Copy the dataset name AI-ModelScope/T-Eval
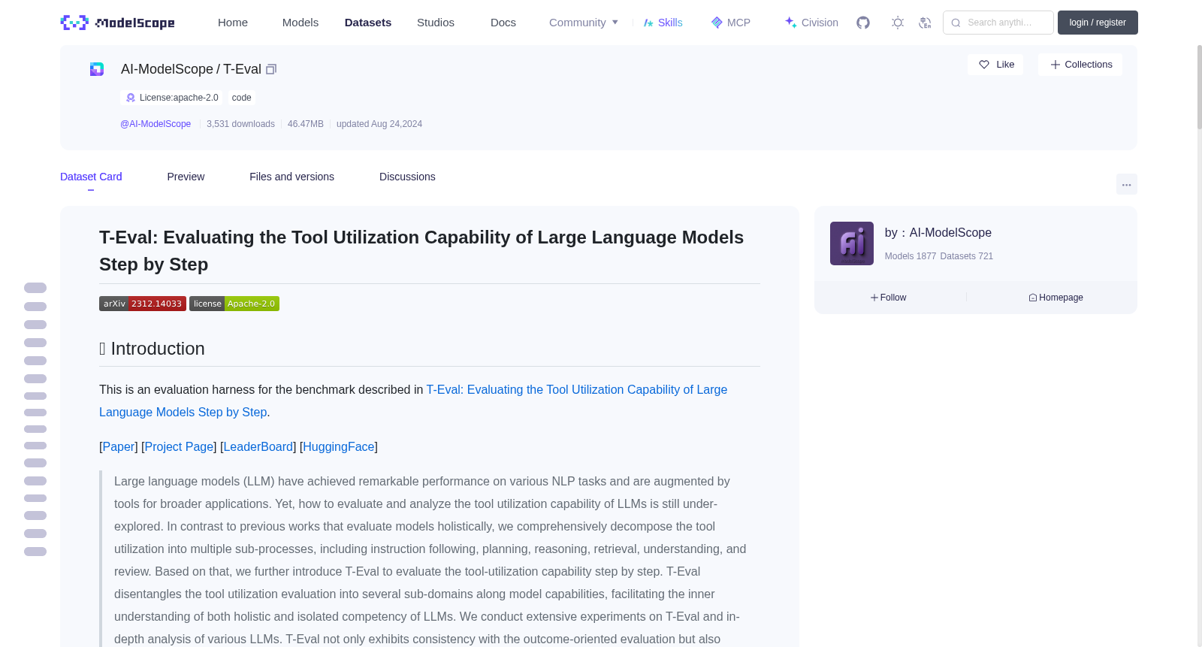This screenshot has height=647, width=1202. click(x=271, y=69)
